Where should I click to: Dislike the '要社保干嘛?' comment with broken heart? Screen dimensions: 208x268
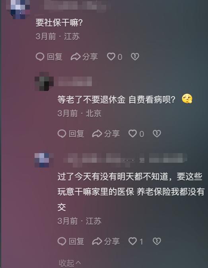tap(135, 57)
